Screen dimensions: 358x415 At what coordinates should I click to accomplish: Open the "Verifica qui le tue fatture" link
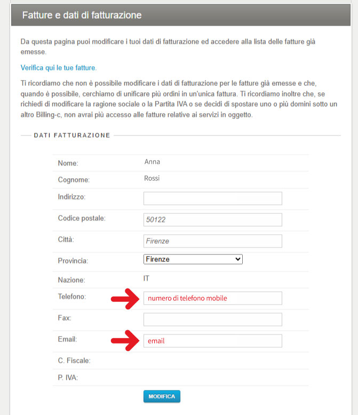[x=58, y=68]
